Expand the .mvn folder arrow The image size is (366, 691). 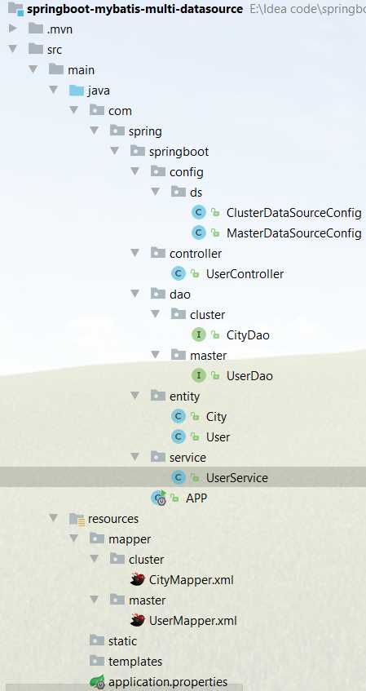(13, 29)
